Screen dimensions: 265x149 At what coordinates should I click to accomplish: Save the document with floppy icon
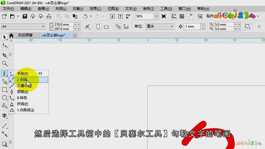pos(25,16)
